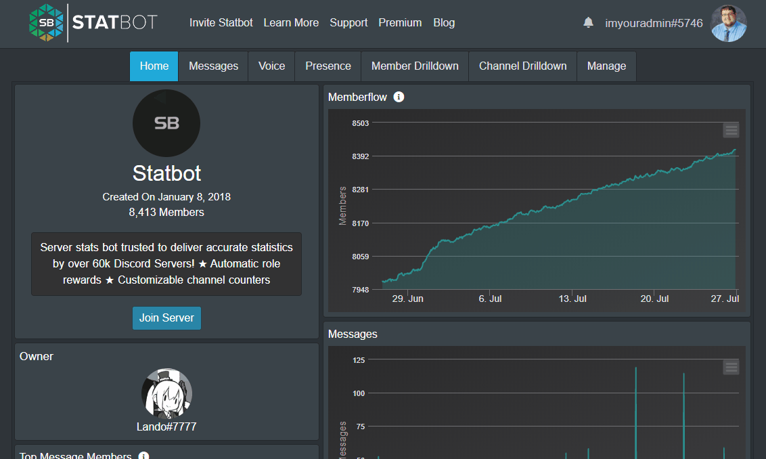The image size is (766, 459).
Task: Open the Messages chart hamburger menu
Action: coord(731,367)
